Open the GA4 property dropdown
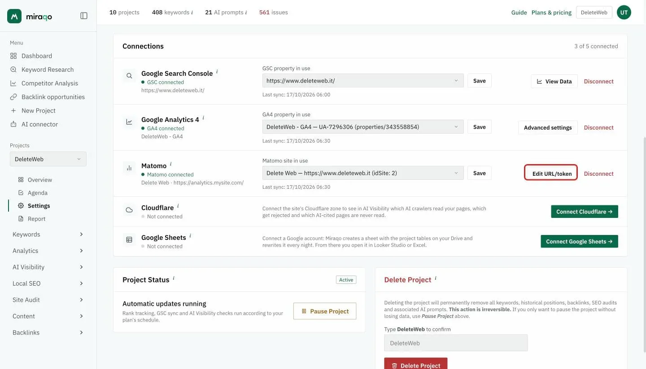This screenshot has width=646, height=369. pyautogui.click(x=363, y=127)
